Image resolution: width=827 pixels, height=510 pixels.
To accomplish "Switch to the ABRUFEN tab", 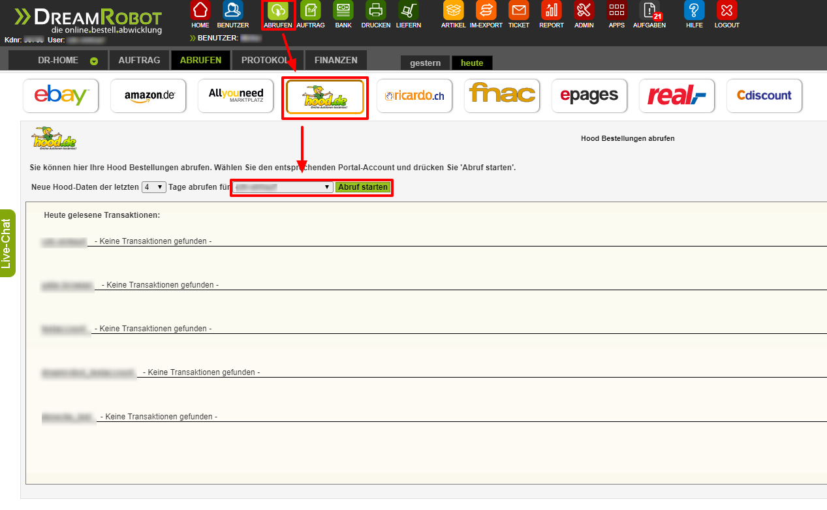I will (200, 60).
